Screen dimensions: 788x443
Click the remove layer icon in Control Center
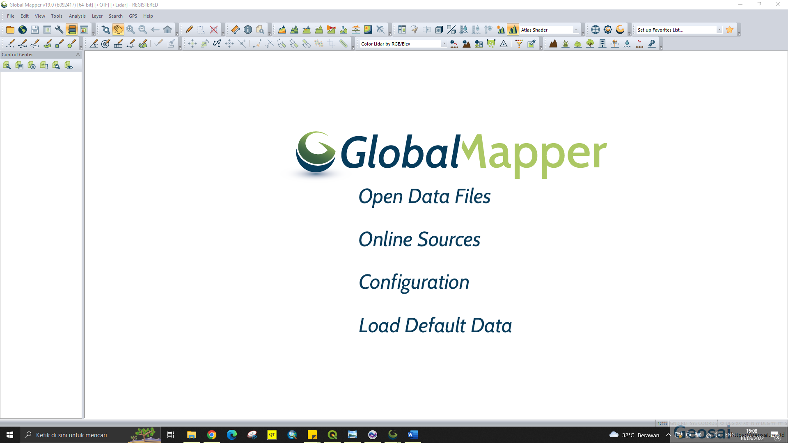(32, 65)
